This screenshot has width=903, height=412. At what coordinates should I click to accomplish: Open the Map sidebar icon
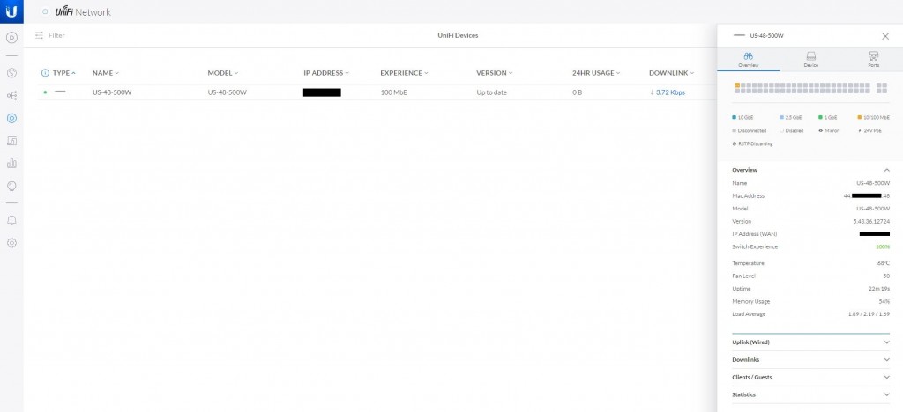click(11, 186)
